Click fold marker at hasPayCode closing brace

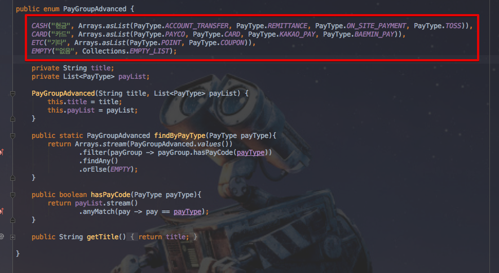pyautogui.click(x=13, y=220)
